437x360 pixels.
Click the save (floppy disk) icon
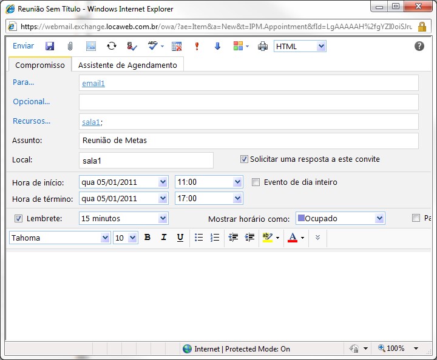[x=50, y=46]
